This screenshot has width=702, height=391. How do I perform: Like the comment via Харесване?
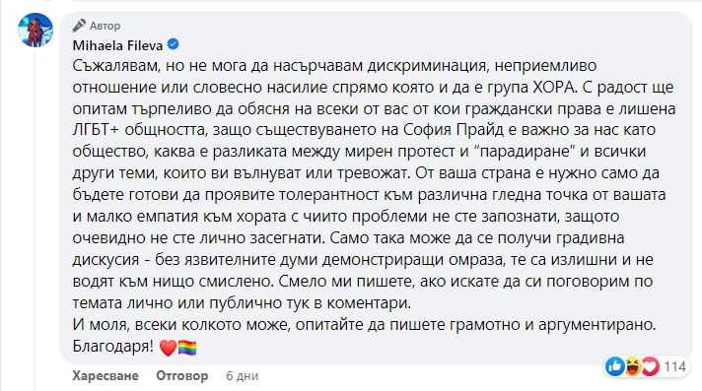pos(105,376)
